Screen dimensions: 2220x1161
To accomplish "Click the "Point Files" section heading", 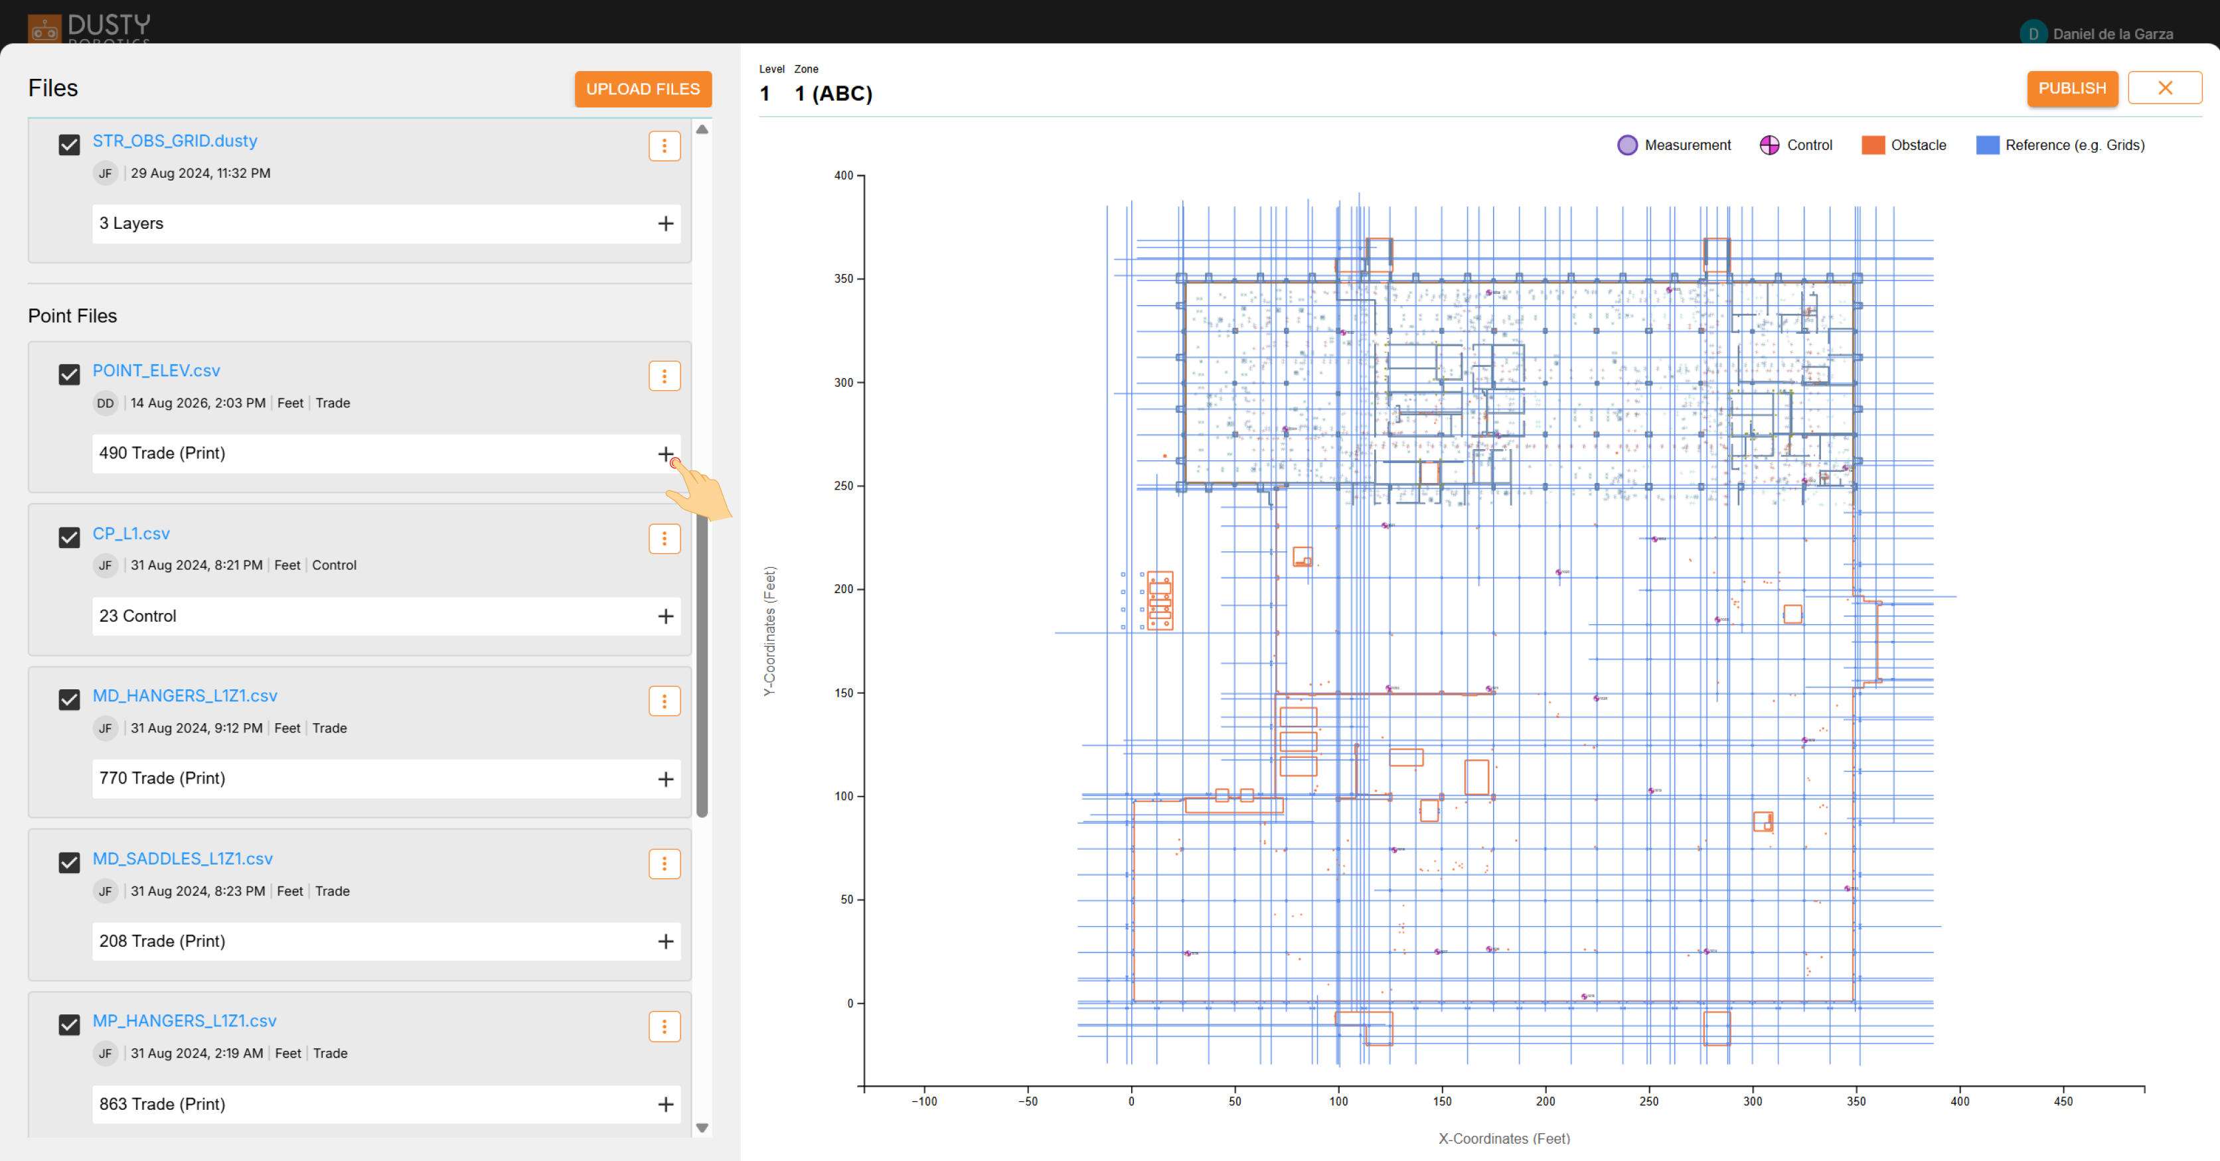I will point(72,316).
